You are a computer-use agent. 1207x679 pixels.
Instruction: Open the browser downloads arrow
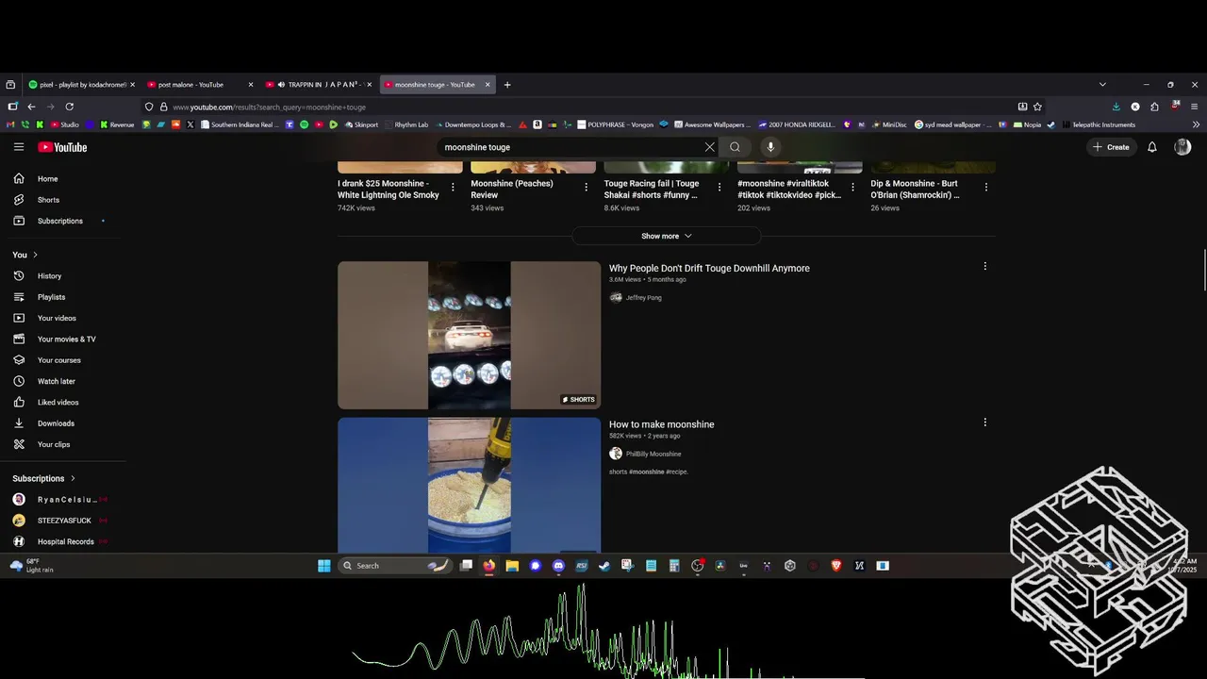pos(1116,107)
